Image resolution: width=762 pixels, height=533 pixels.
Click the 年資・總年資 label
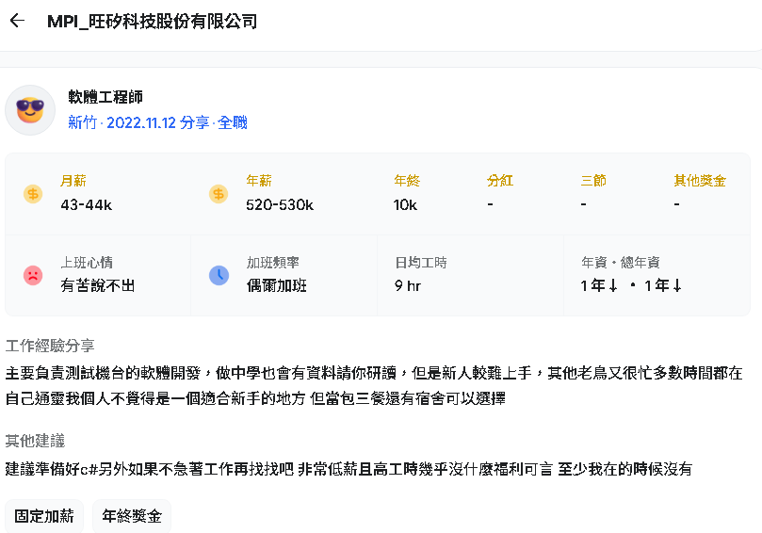[x=621, y=263]
